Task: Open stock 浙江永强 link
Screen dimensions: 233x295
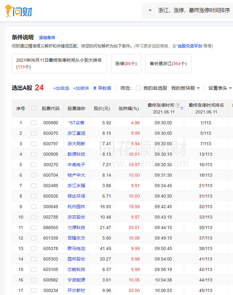Action: click(76, 186)
